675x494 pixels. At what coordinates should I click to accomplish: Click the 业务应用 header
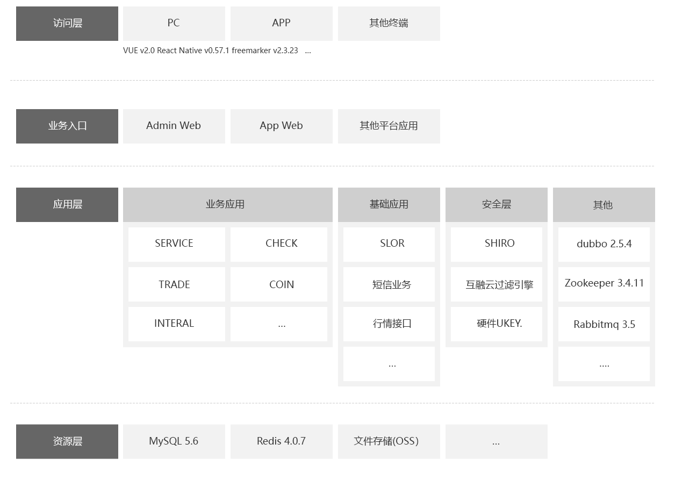point(227,204)
